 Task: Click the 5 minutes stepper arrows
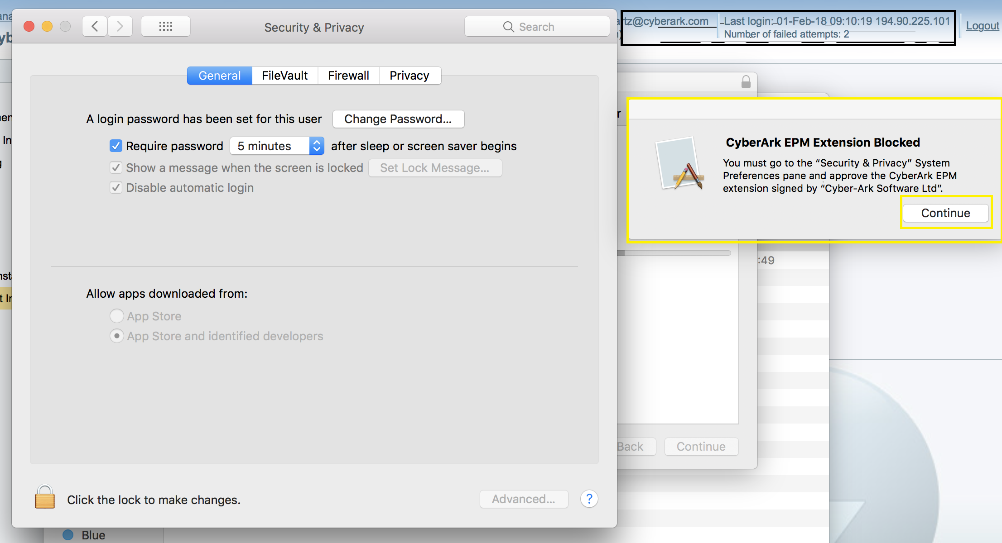click(317, 146)
